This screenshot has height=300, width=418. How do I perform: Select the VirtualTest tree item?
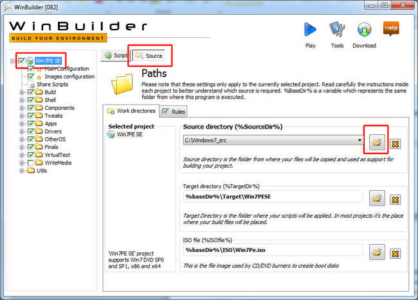point(57,155)
